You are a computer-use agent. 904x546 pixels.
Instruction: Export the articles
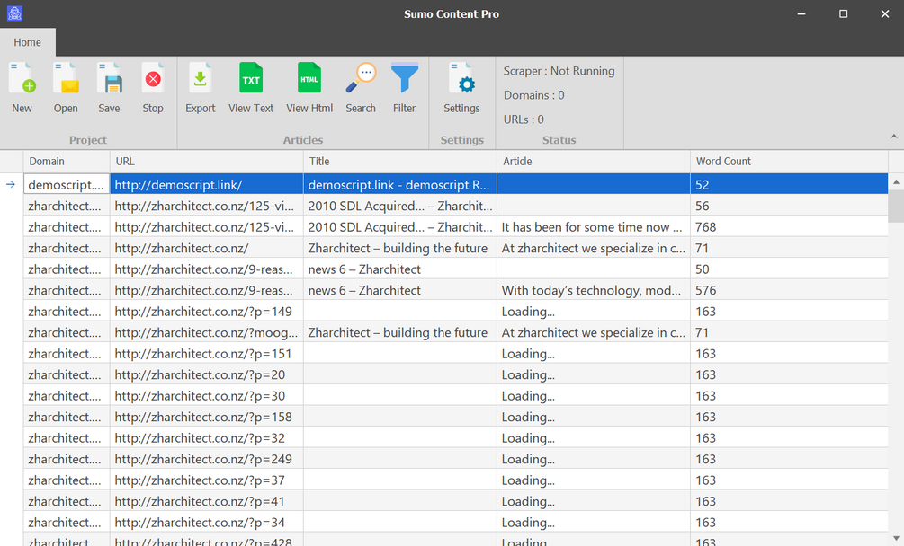click(200, 88)
